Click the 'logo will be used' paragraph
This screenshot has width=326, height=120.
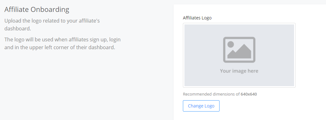pyautogui.click(x=62, y=43)
